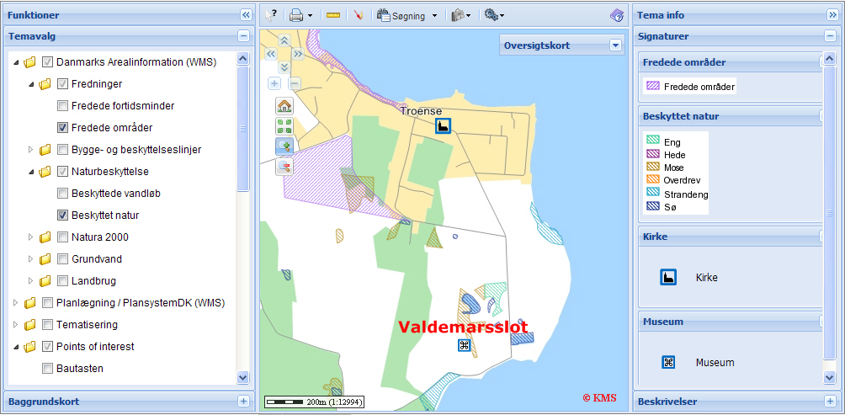Select the magnifier zoom-in tool

tap(284, 146)
